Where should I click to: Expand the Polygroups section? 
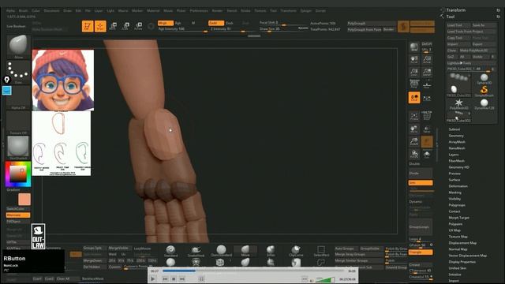(457, 205)
